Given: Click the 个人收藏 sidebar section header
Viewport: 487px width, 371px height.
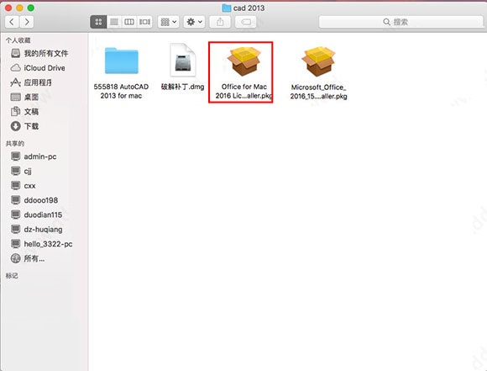Looking at the screenshot, I should click(x=18, y=40).
